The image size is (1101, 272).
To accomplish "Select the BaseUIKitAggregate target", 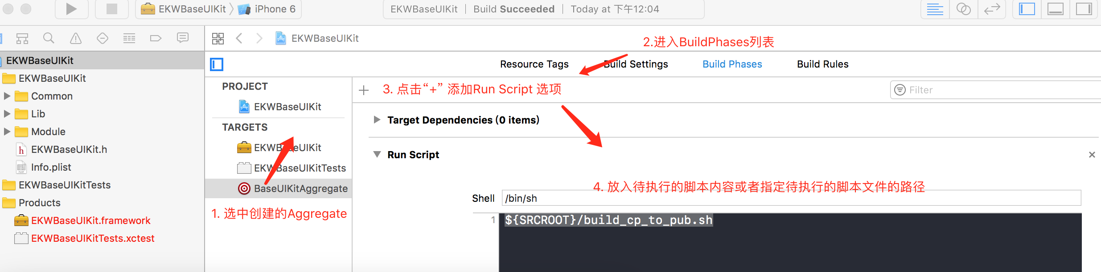I will tap(300, 188).
